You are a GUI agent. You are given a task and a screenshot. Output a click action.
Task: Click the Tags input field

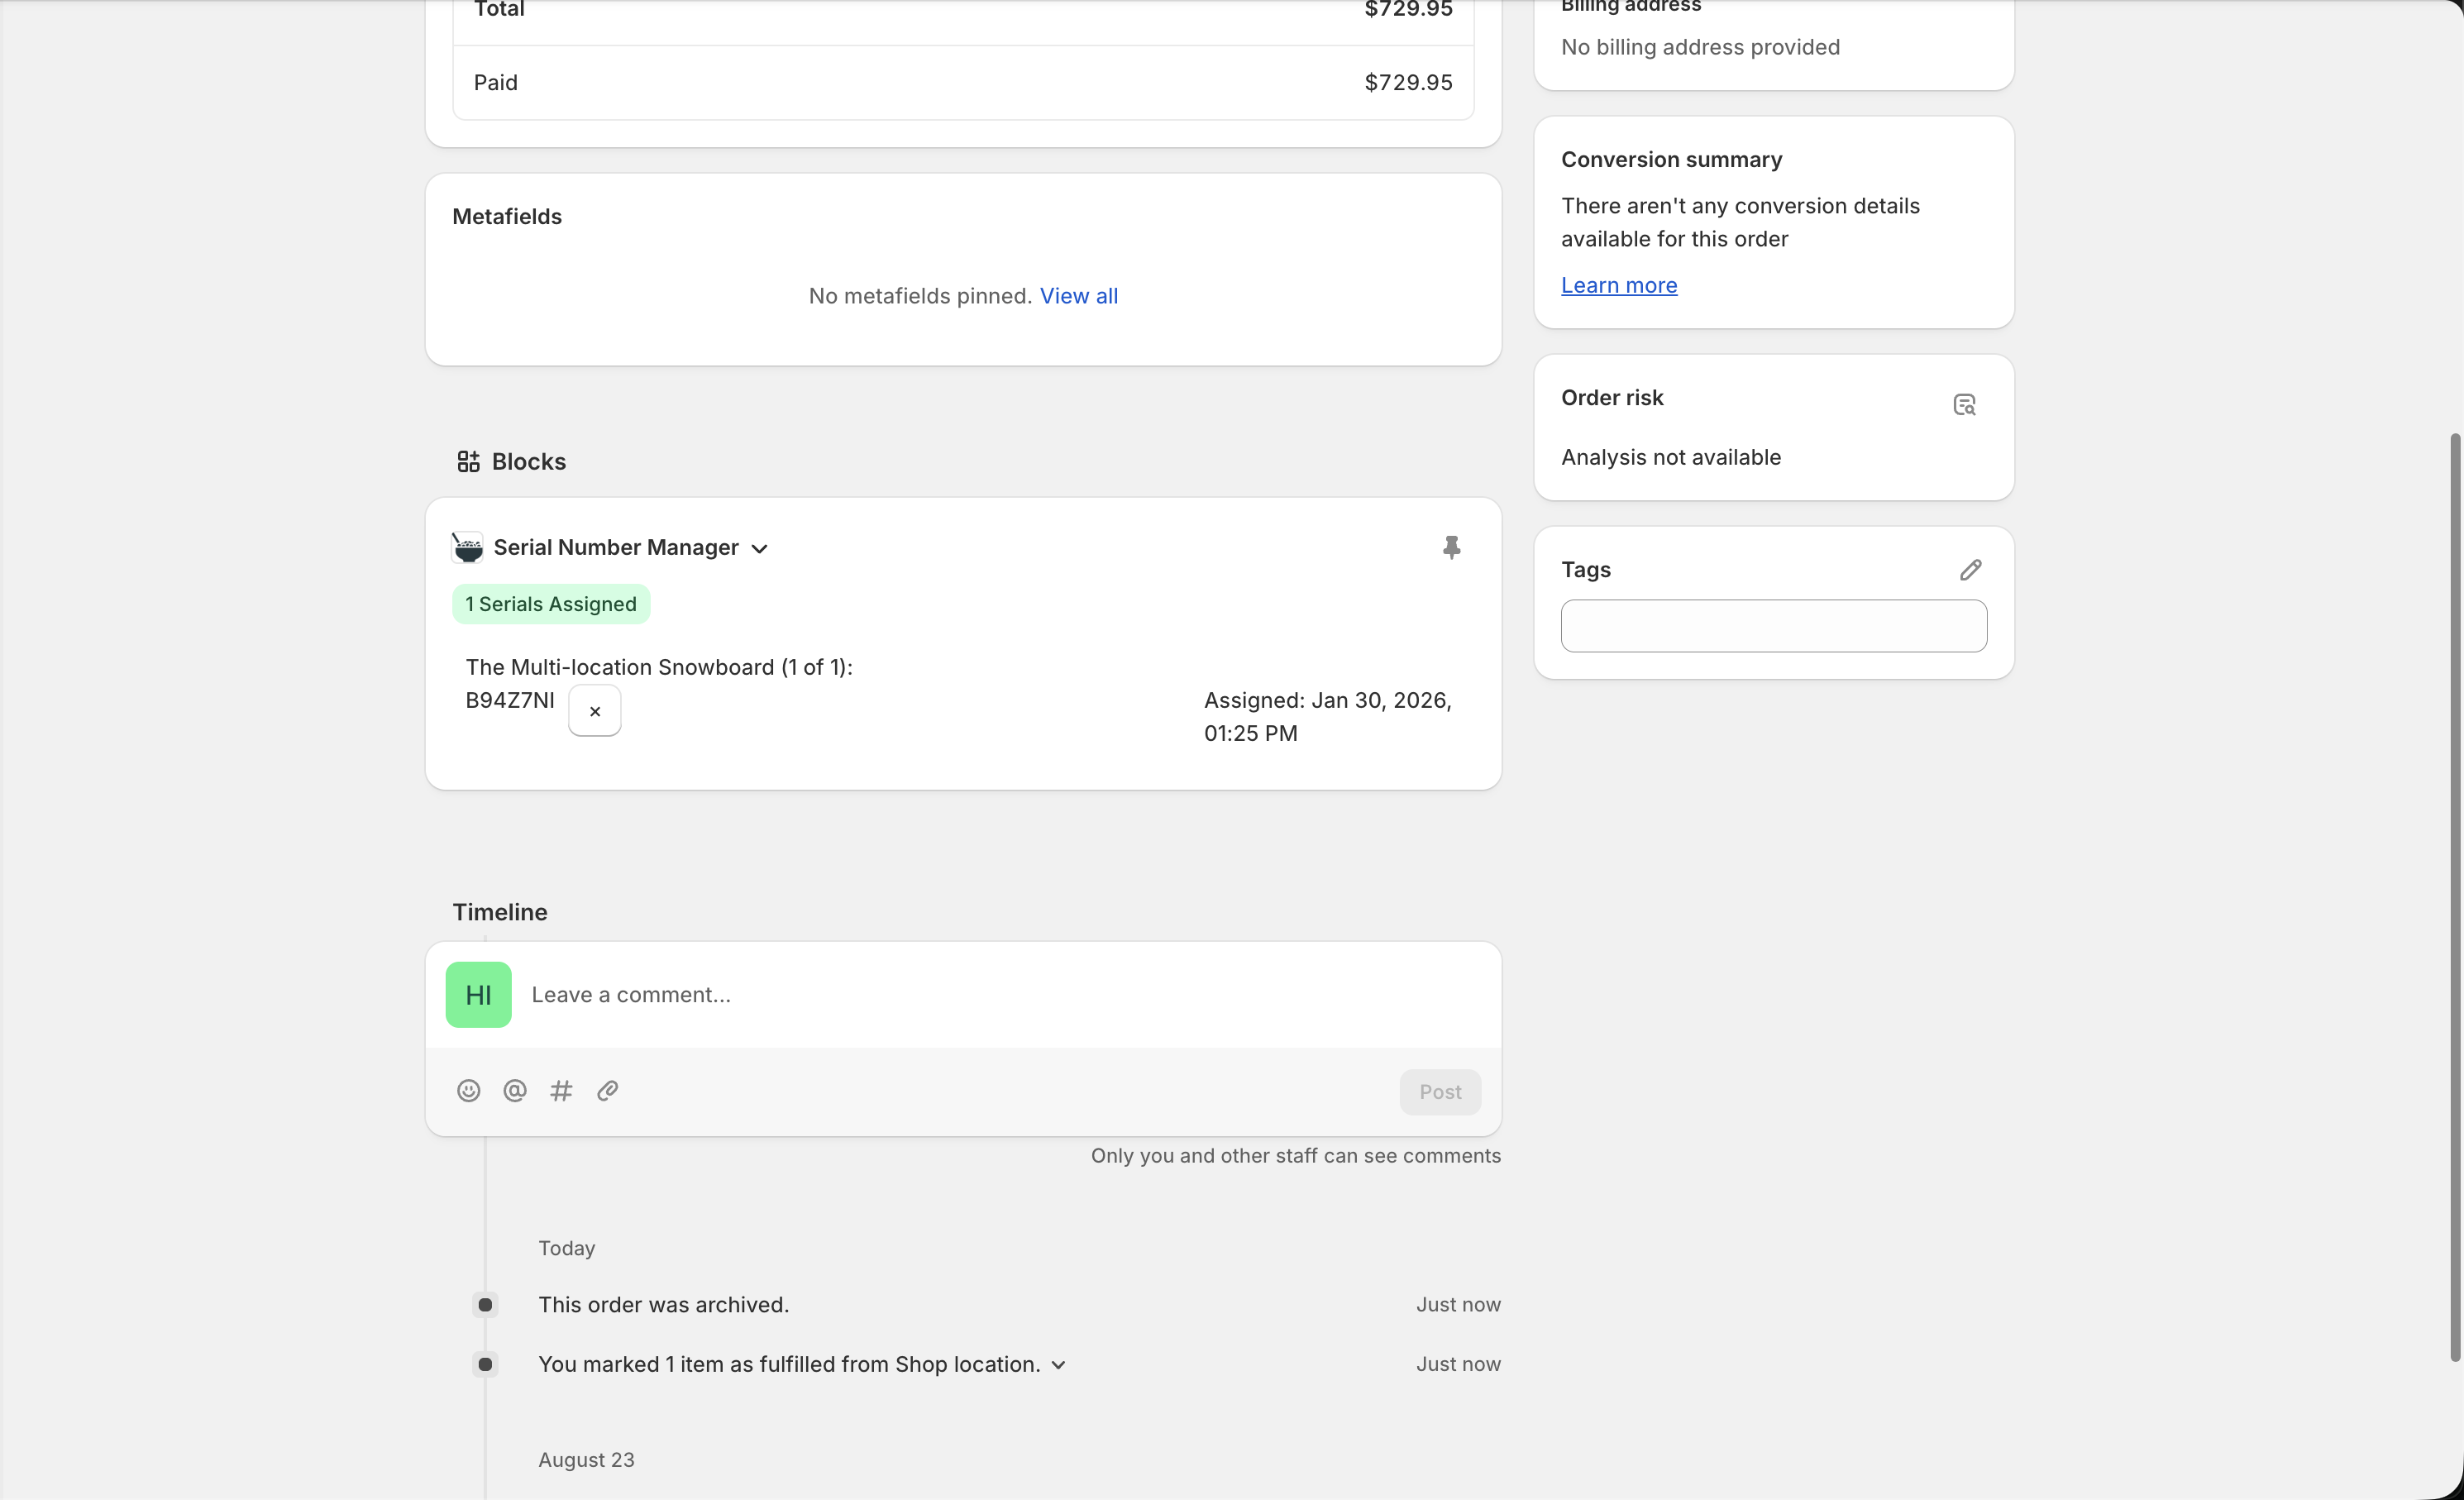point(1773,626)
